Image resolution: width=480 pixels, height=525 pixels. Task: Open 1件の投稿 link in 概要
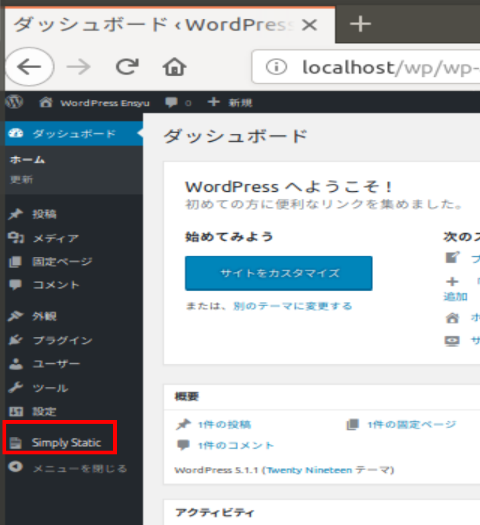click(x=224, y=424)
